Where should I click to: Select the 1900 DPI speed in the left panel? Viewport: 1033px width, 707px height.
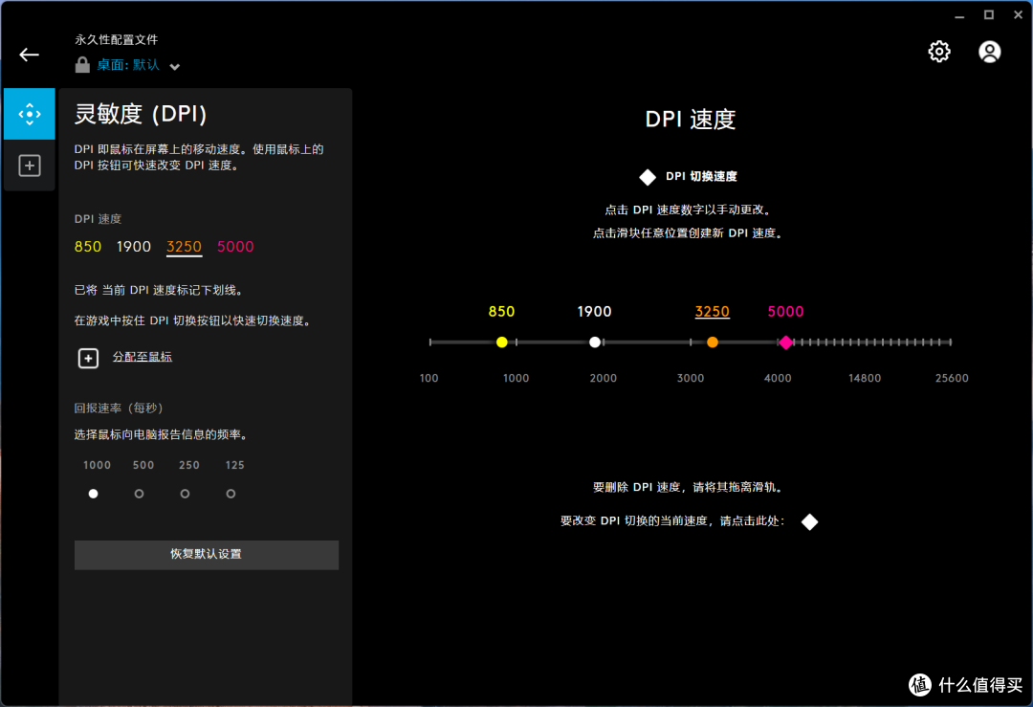[134, 247]
